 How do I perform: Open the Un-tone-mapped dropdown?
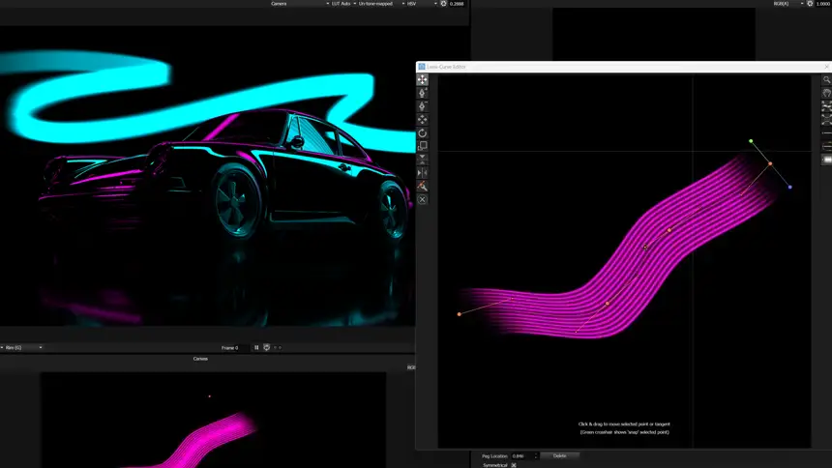point(381,4)
